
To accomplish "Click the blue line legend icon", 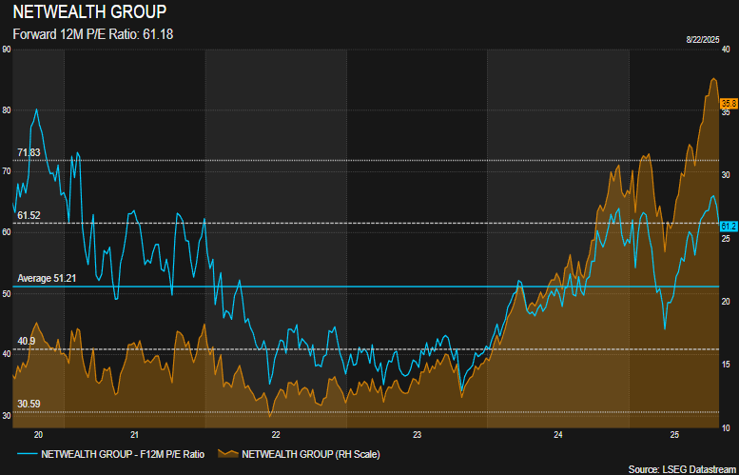I will coord(27,453).
